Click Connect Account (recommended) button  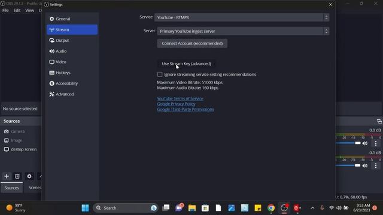click(192, 44)
